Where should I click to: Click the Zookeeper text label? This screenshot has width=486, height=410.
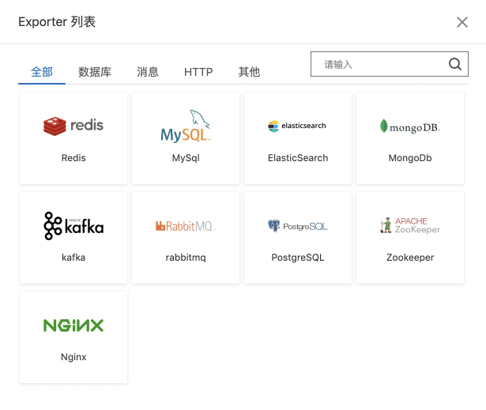[410, 258]
